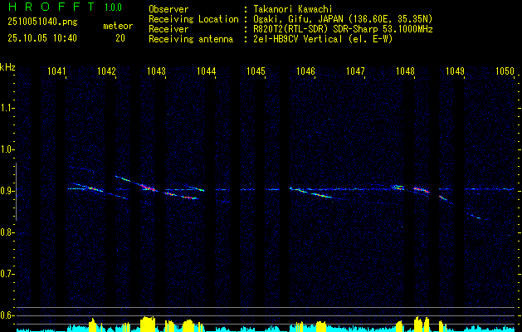Click the 1.1 kHz axis label

(x=7, y=108)
